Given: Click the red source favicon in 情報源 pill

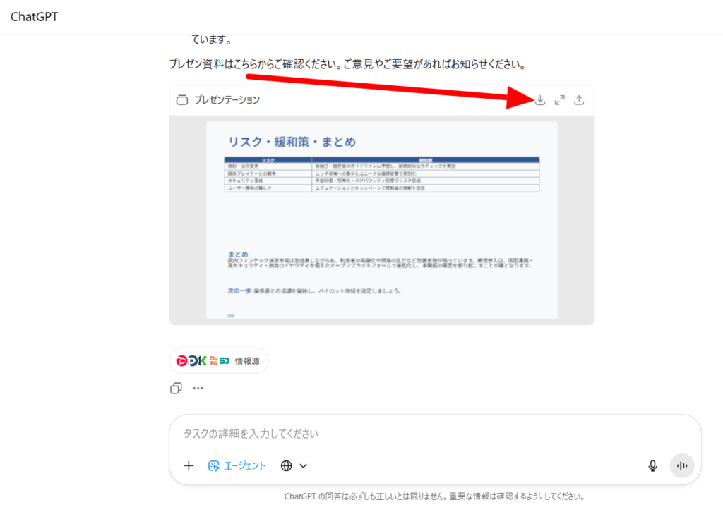Looking at the screenshot, I should pos(181,360).
